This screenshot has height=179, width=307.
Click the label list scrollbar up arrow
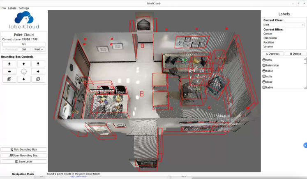point(305,58)
